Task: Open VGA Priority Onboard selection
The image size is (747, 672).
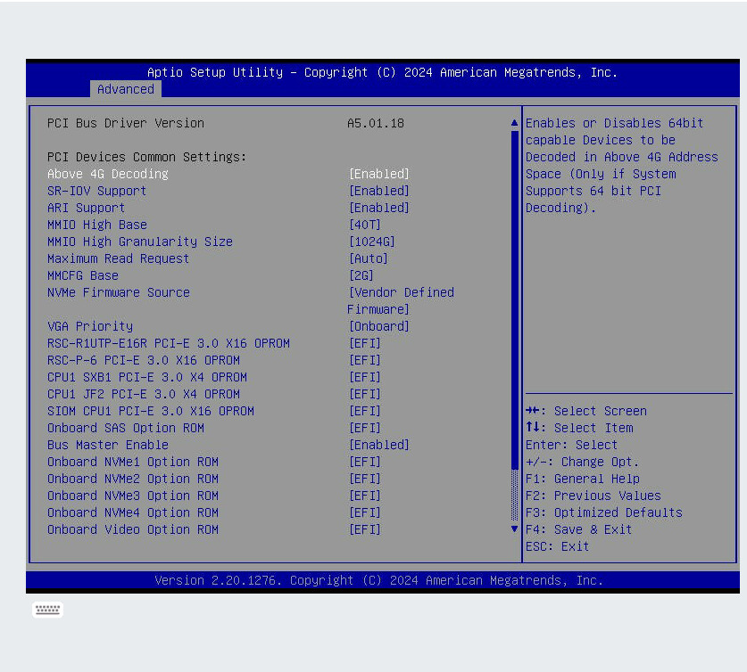Action: click(x=378, y=326)
